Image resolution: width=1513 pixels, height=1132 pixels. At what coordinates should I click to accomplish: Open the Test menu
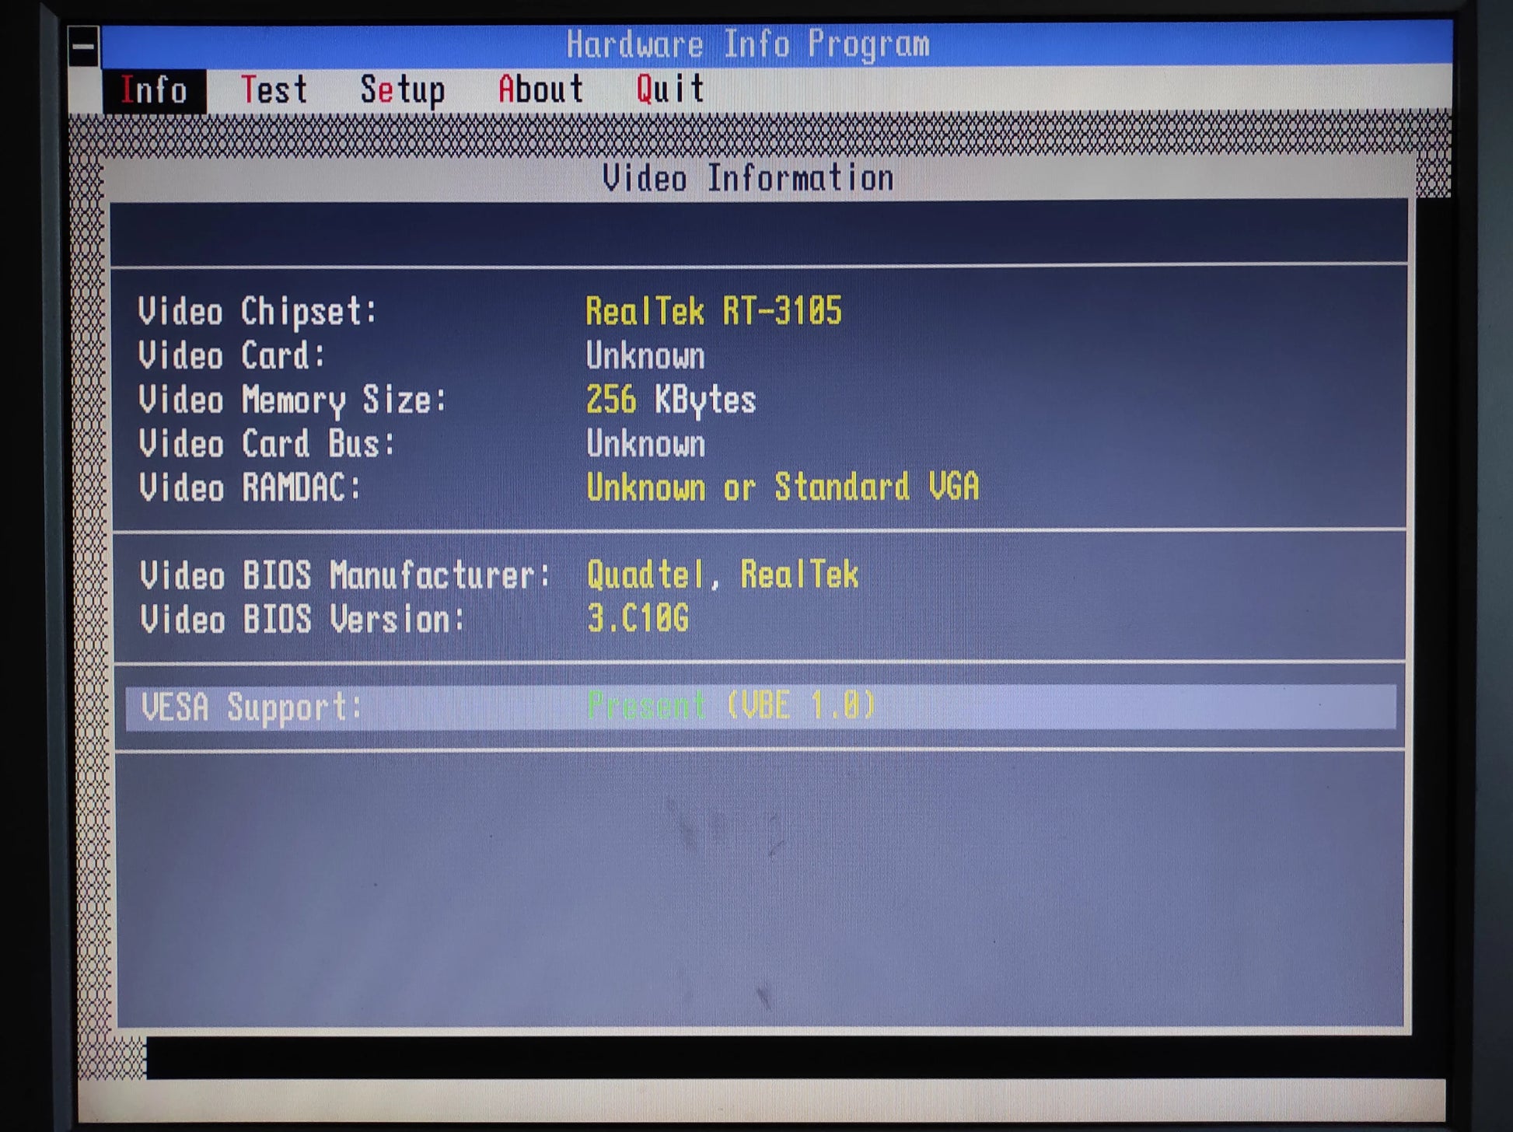pyautogui.click(x=274, y=90)
